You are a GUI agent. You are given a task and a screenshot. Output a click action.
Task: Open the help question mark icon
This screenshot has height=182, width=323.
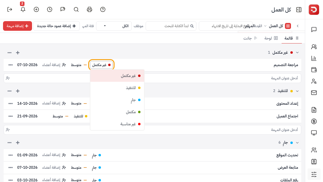[x=103, y=9]
